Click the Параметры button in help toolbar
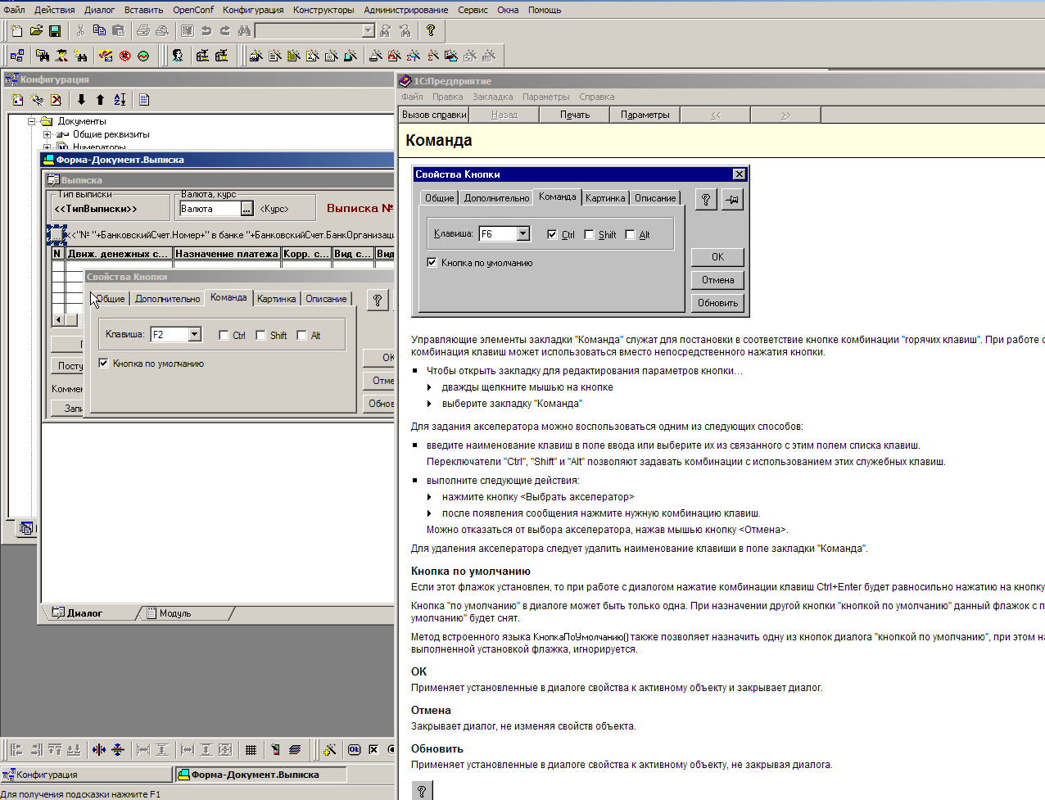Viewport: 1045px width, 800px height. point(645,115)
